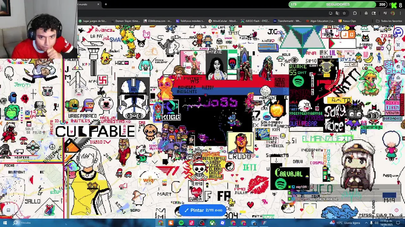Click the CULPABLE text on the canvas

tap(95, 131)
